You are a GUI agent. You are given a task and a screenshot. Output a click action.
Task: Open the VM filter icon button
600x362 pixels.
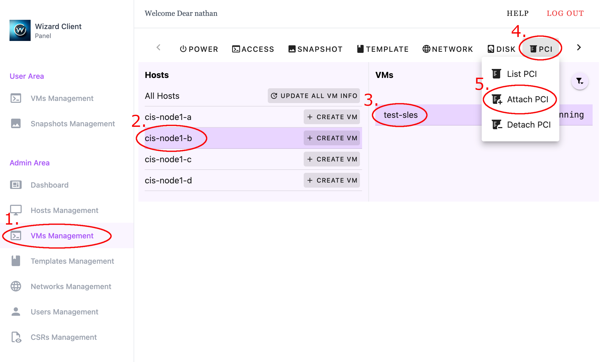pos(580,81)
